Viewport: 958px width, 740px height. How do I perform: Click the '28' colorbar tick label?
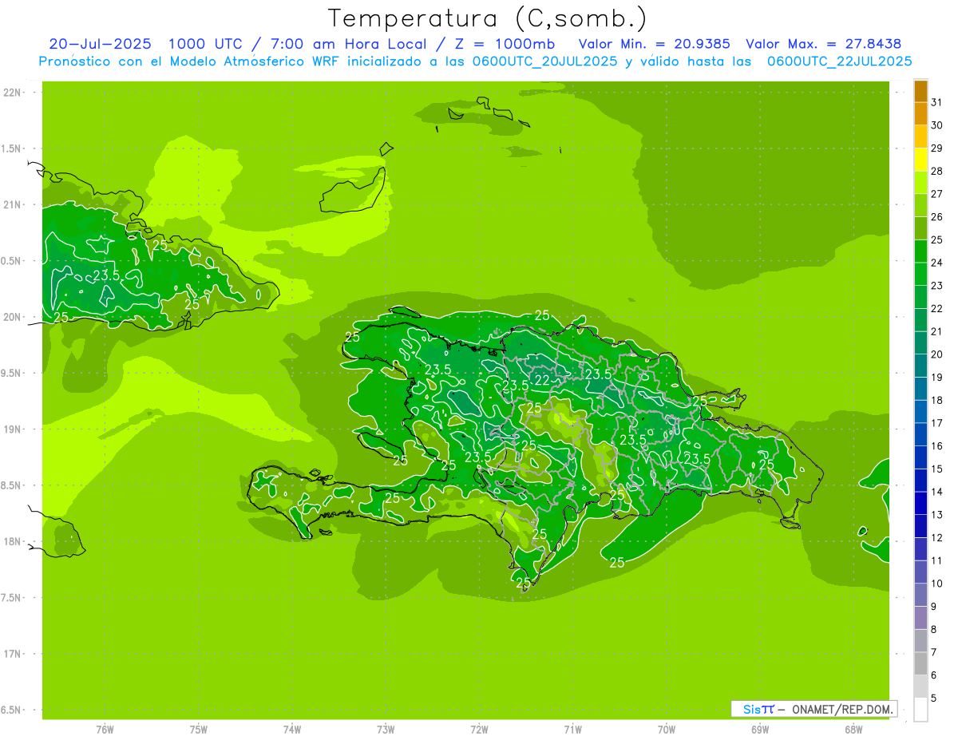pos(936,171)
